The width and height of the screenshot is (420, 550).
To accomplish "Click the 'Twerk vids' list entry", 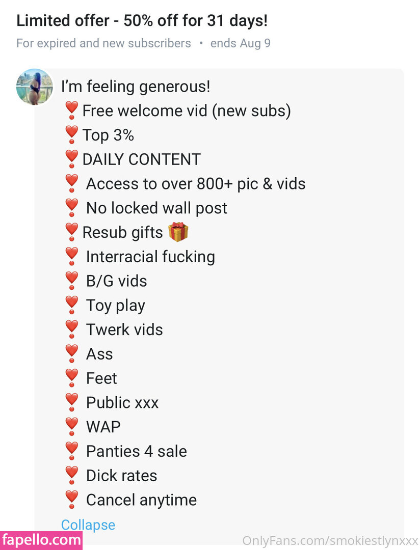I will click(124, 329).
